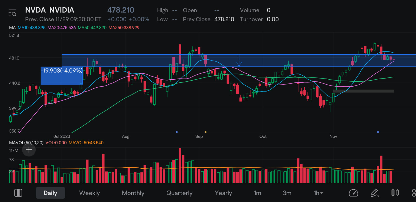Switch to the Monthly timeframe
This screenshot has height=202, width=416.
click(133, 193)
